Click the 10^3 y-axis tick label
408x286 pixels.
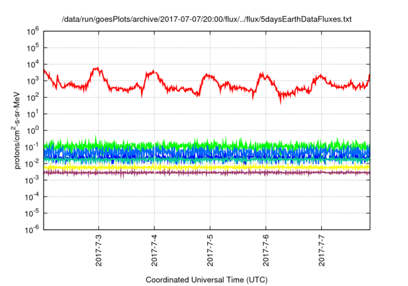pos(33,80)
